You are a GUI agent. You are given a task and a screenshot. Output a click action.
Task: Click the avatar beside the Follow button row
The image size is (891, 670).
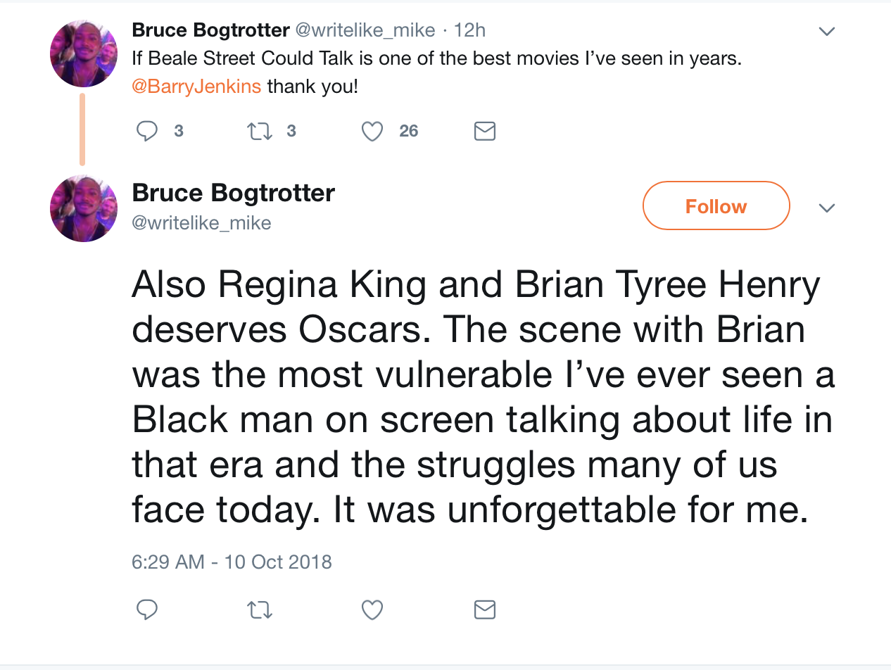tap(84, 208)
